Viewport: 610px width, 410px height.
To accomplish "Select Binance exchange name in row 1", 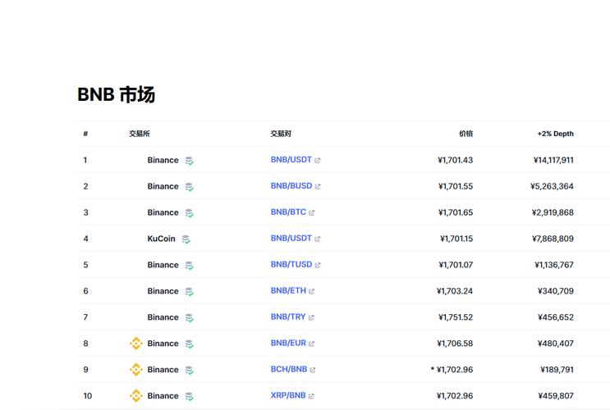I will point(163,160).
